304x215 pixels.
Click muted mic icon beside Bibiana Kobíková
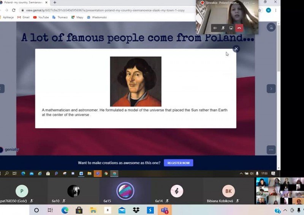click(237, 201)
